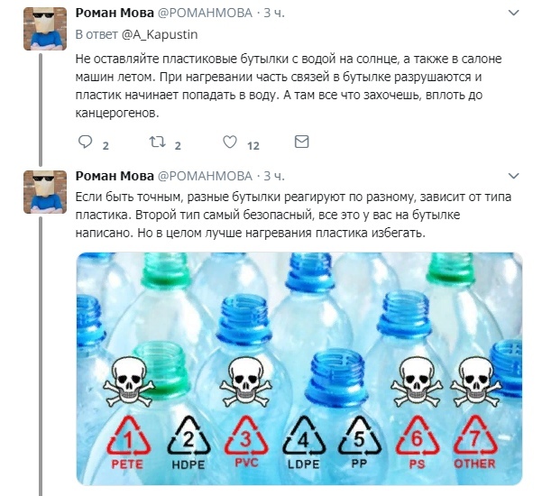Click the reply speech-bubble icon on first tweet
This screenshot has width=542, height=496.
(85, 142)
